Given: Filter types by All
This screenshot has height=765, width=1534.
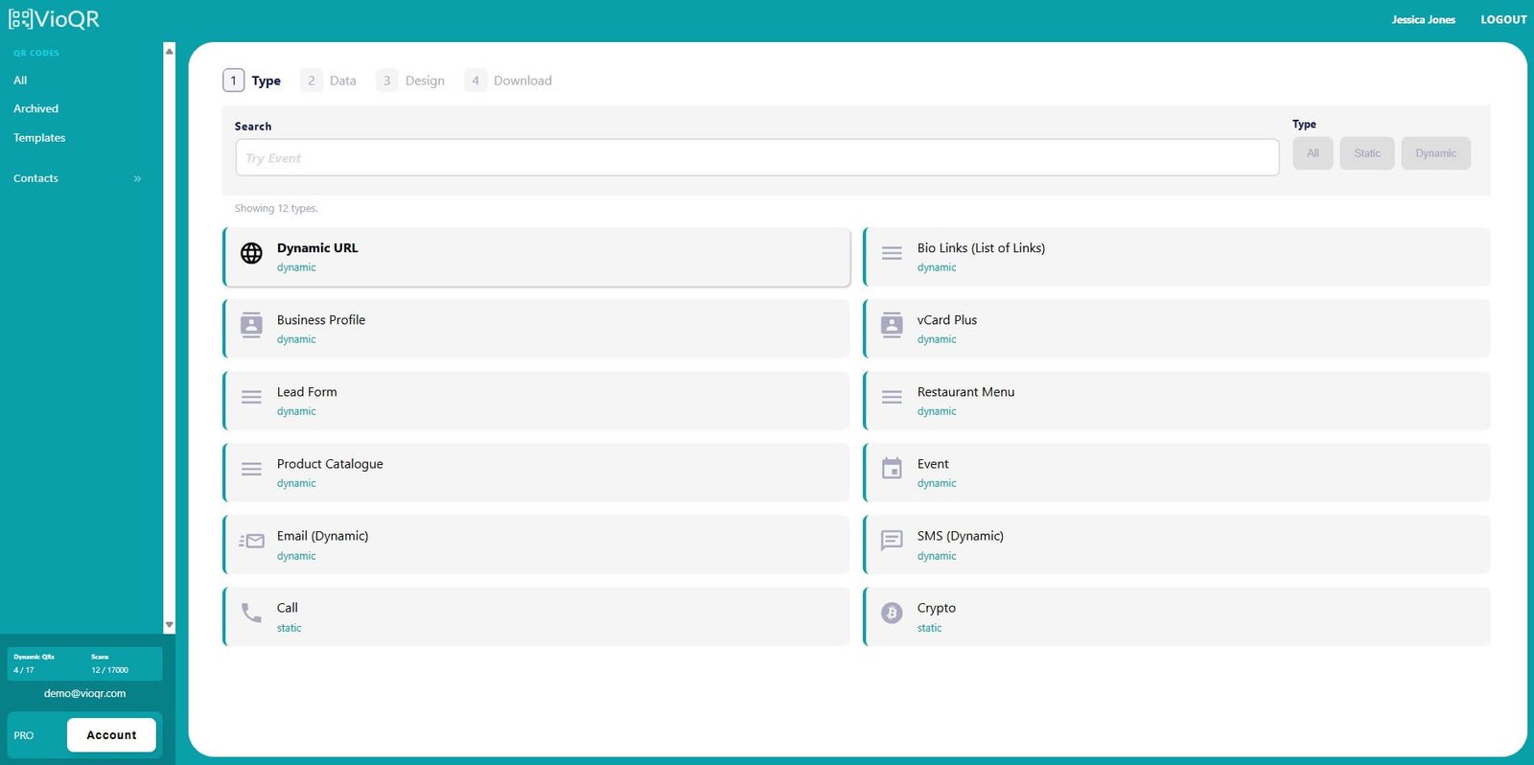Looking at the screenshot, I should click(x=1313, y=153).
